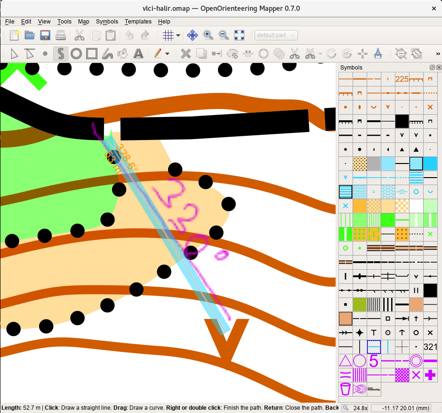The width and height of the screenshot is (442, 413).
Task: Close the Symbols panel
Action: point(439,68)
